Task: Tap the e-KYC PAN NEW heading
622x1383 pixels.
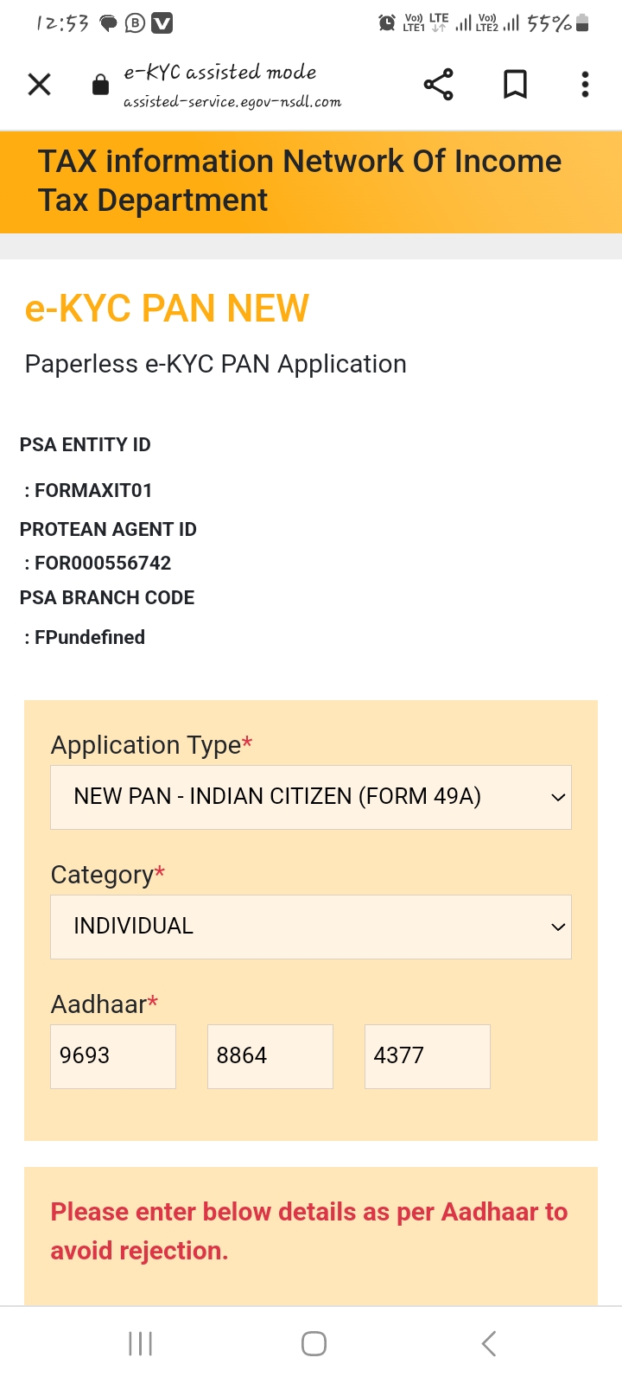Action: click(x=167, y=309)
